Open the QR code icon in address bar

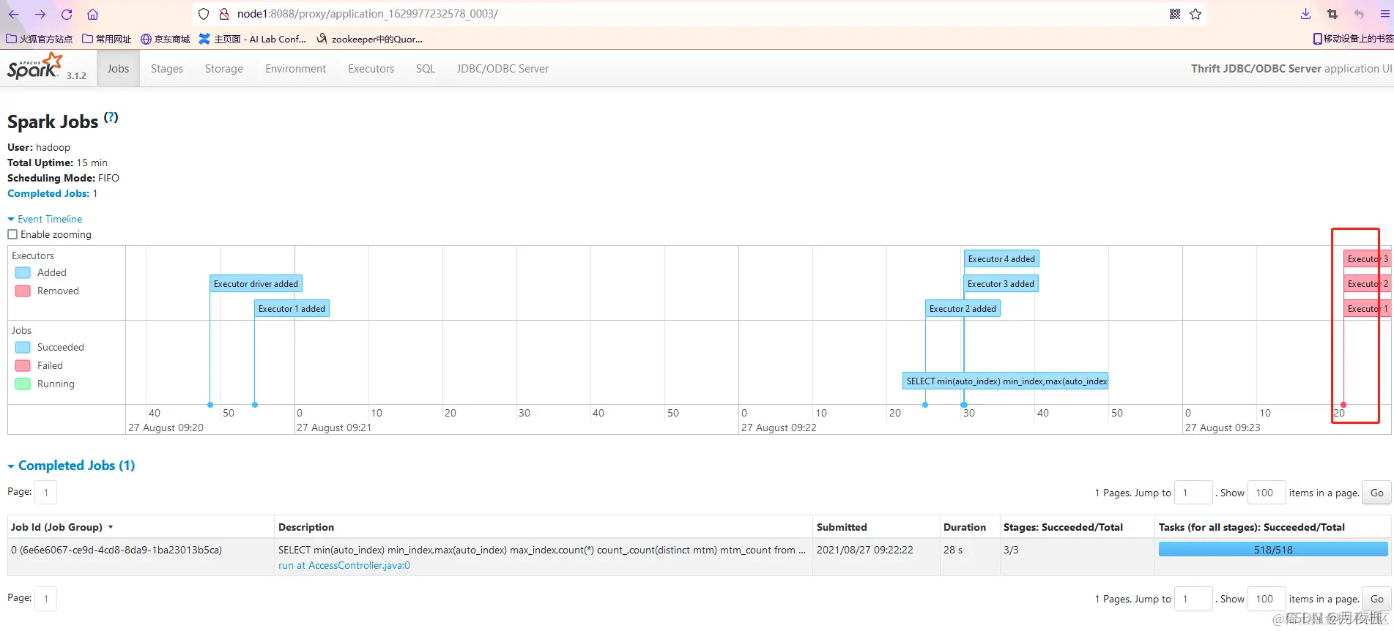pyautogui.click(x=1175, y=14)
